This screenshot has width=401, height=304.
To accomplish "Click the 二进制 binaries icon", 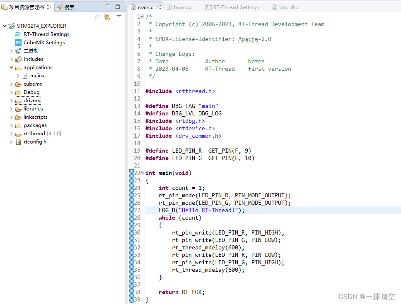I will 18,51.
